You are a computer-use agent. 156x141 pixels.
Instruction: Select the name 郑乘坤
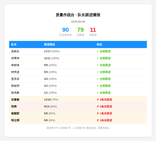15,58
